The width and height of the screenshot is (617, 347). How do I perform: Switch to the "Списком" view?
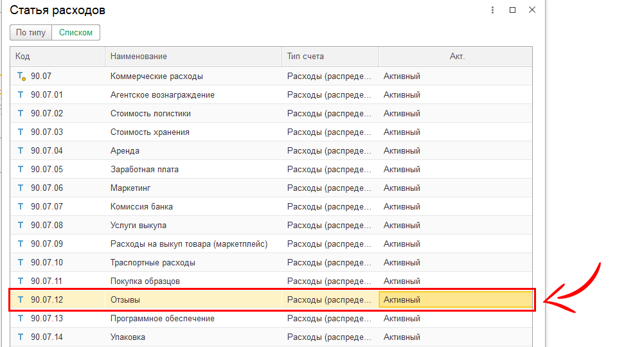(x=76, y=33)
